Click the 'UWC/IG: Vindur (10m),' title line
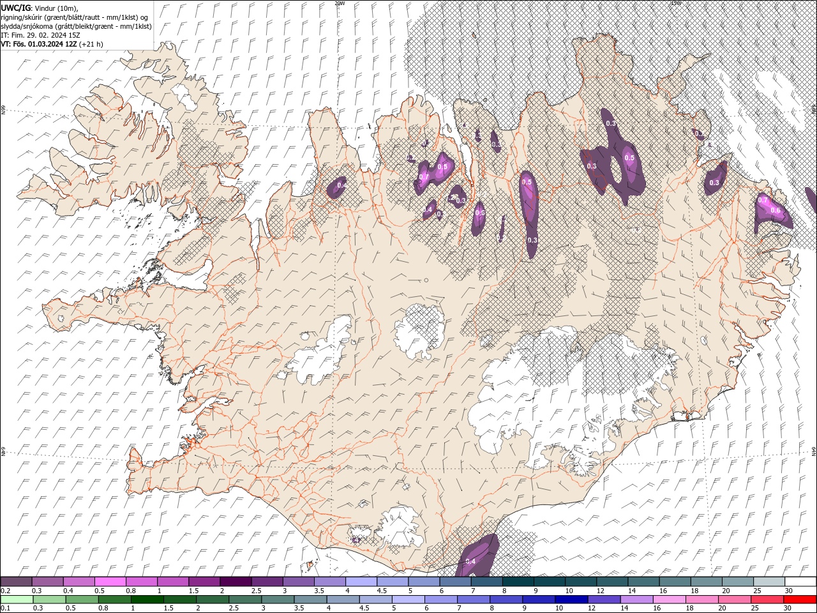This screenshot has width=817, height=613. [x=38, y=8]
